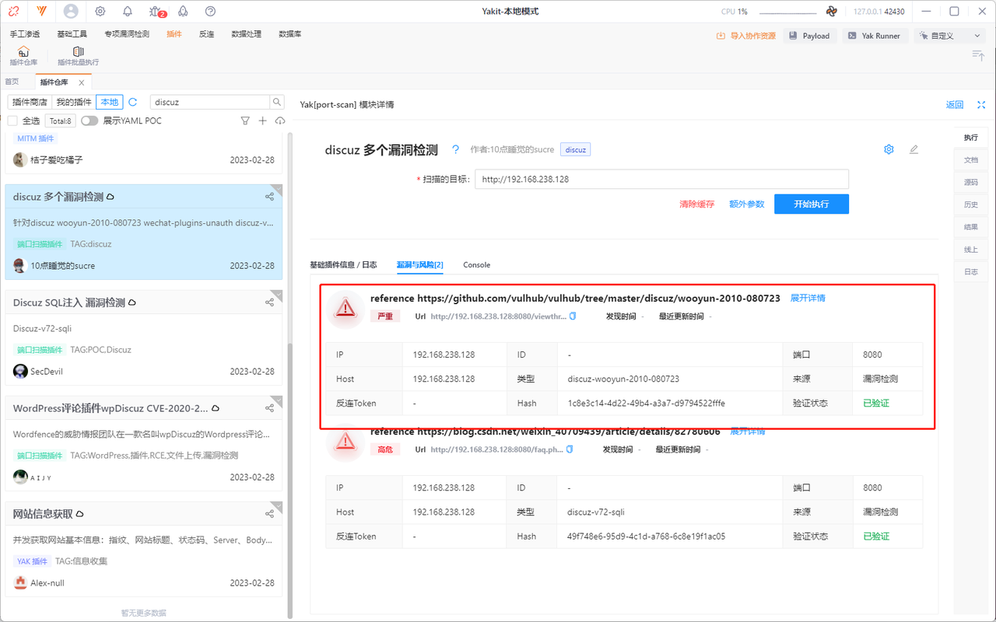Click the 扫描的目标 input field

[662, 179]
